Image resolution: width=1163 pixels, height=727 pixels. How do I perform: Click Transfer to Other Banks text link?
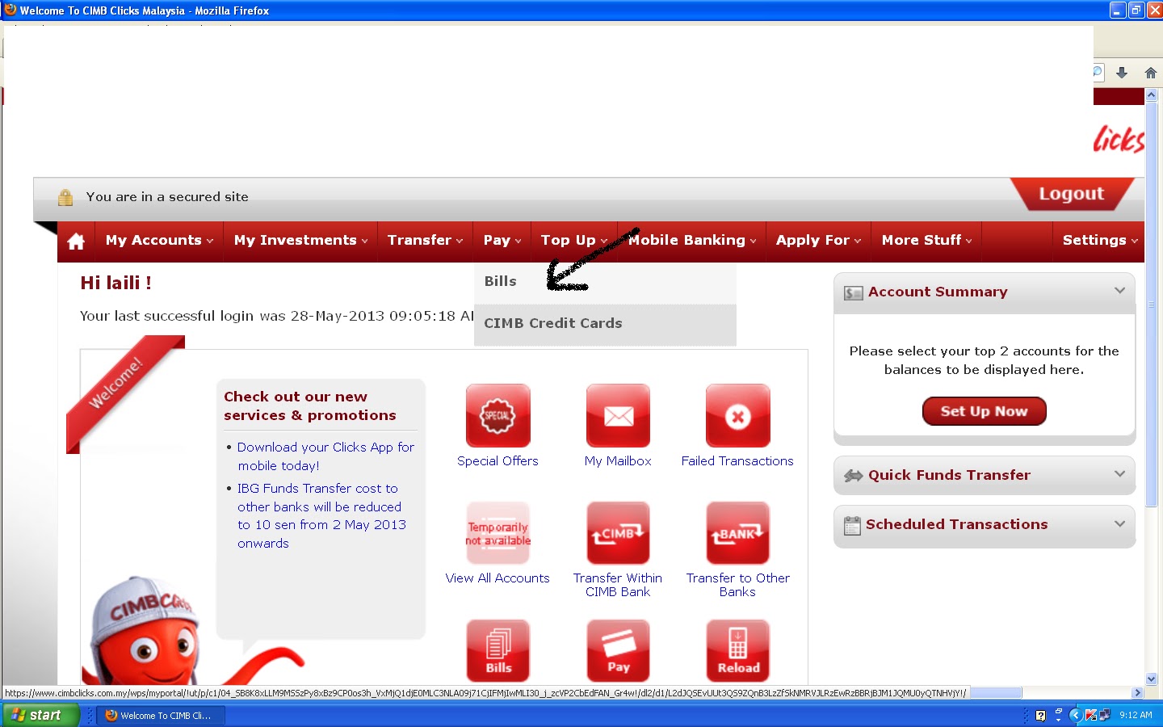tap(737, 585)
